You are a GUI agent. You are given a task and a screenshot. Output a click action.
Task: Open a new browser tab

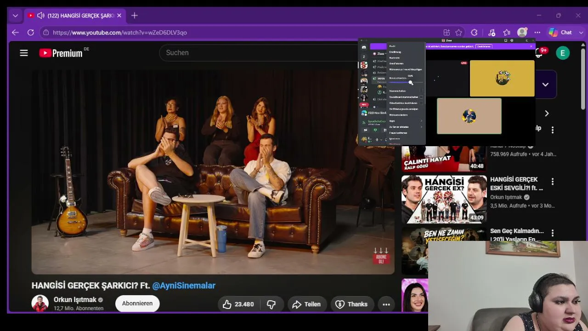click(134, 16)
